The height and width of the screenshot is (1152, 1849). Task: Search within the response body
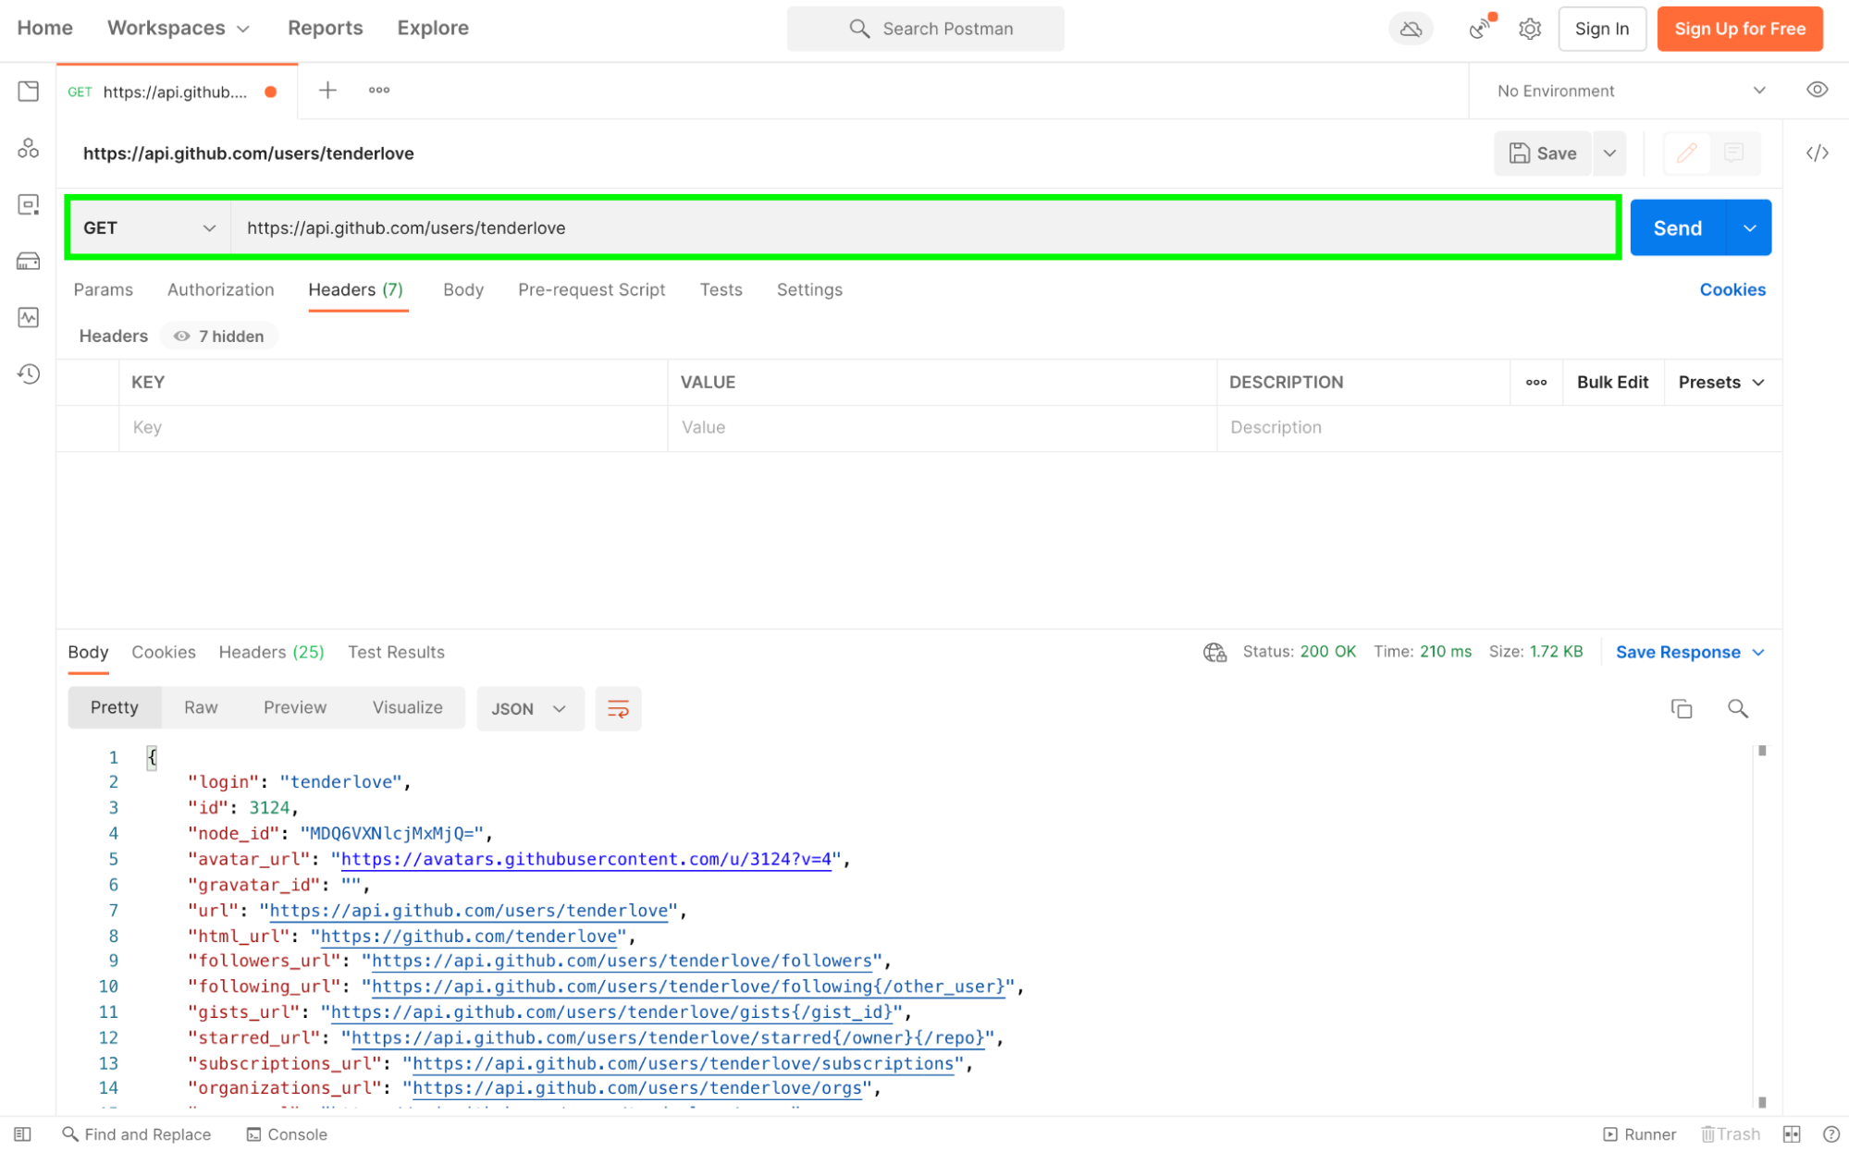click(x=1737, y=708)
